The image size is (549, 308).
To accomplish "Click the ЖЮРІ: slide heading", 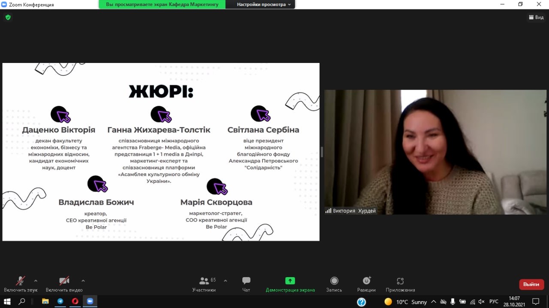I will point(161,92).
